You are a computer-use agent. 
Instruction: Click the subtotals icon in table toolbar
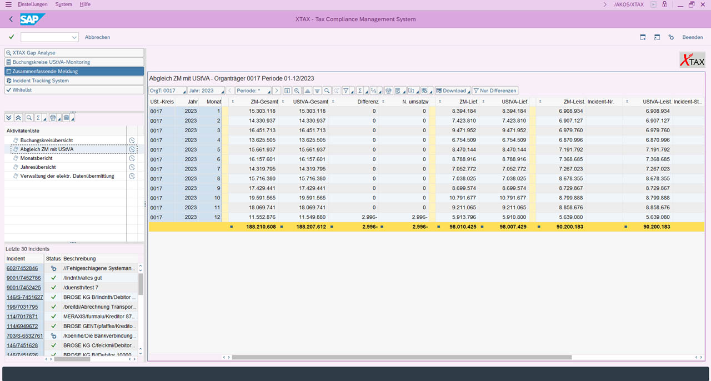coord(374,91)
